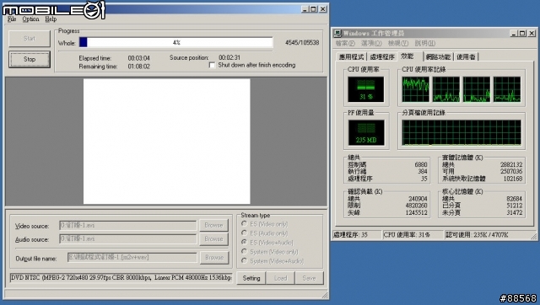This screenshot has height=305, width=540.
Task: Select the ES (Video+Audio) stream type
Action: [244, 243]
